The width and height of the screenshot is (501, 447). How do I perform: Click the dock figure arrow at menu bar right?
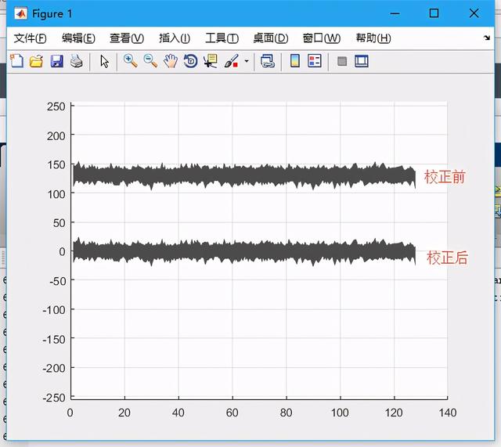click(x=486, y=38)
